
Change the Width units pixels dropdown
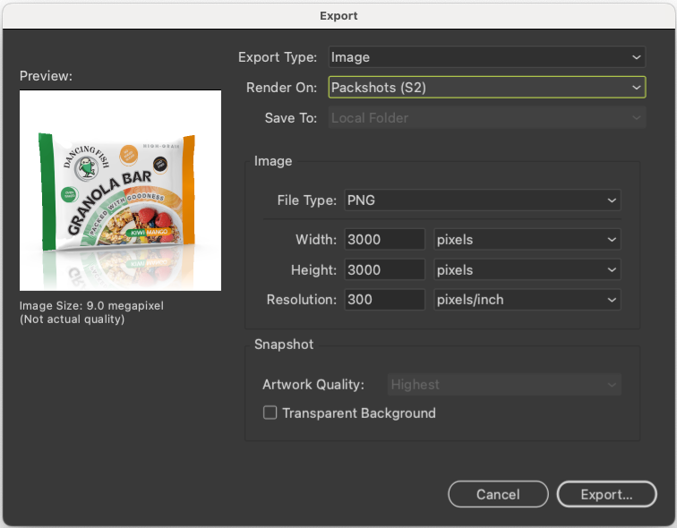tap(527, 240)
